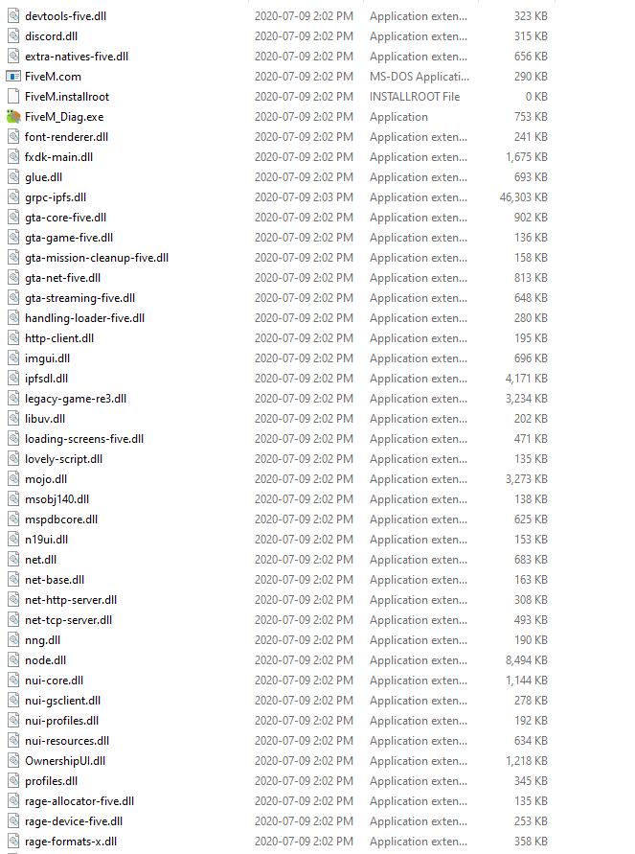Click the 753 KB size of FiveM_Diag.exe

coord(531,117)
